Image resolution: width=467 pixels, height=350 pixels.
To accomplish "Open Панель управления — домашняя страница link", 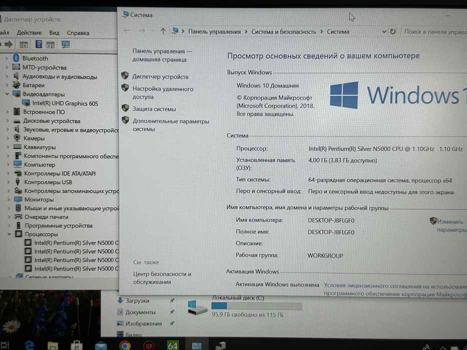I will (163, 55).
